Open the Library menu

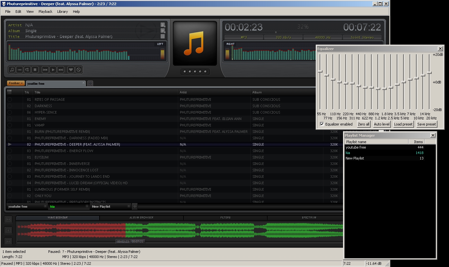(x=62, y=12)
